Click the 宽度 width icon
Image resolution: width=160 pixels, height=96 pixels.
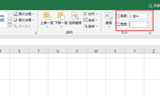(117, 24)
